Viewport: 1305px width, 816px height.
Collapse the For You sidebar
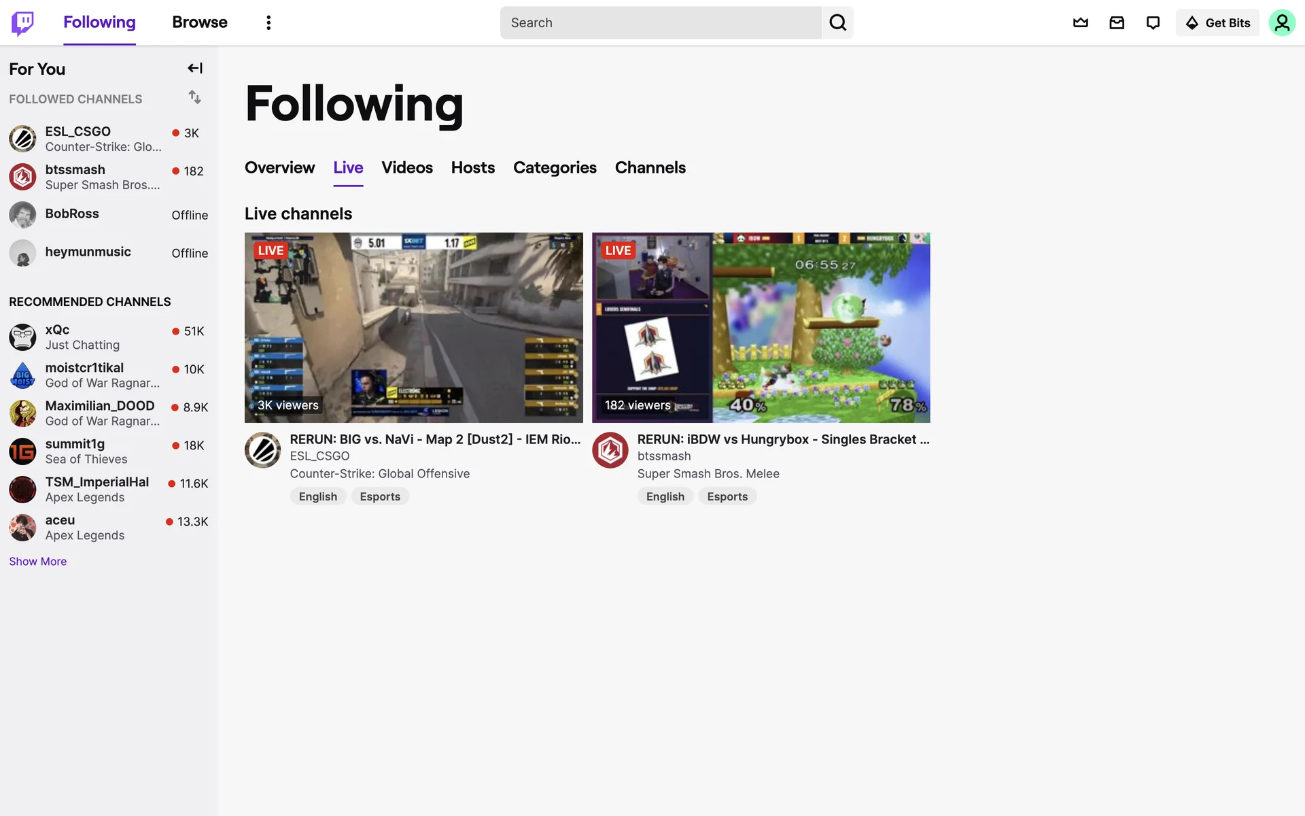click(x=195, y=68)
